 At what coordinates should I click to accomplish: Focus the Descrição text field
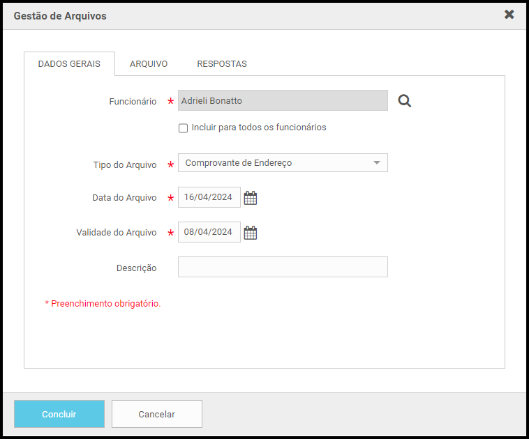(x=283, y=268)
